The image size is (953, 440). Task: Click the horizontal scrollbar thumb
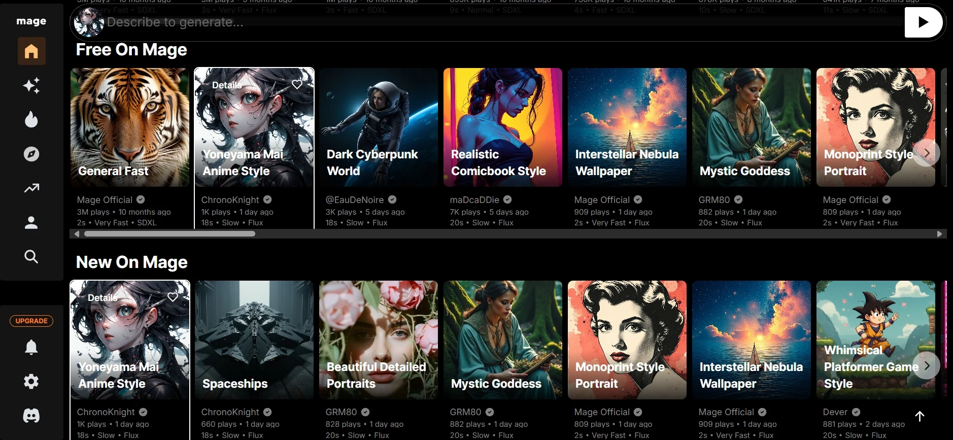pyautogui.click(x=169, y=234)
